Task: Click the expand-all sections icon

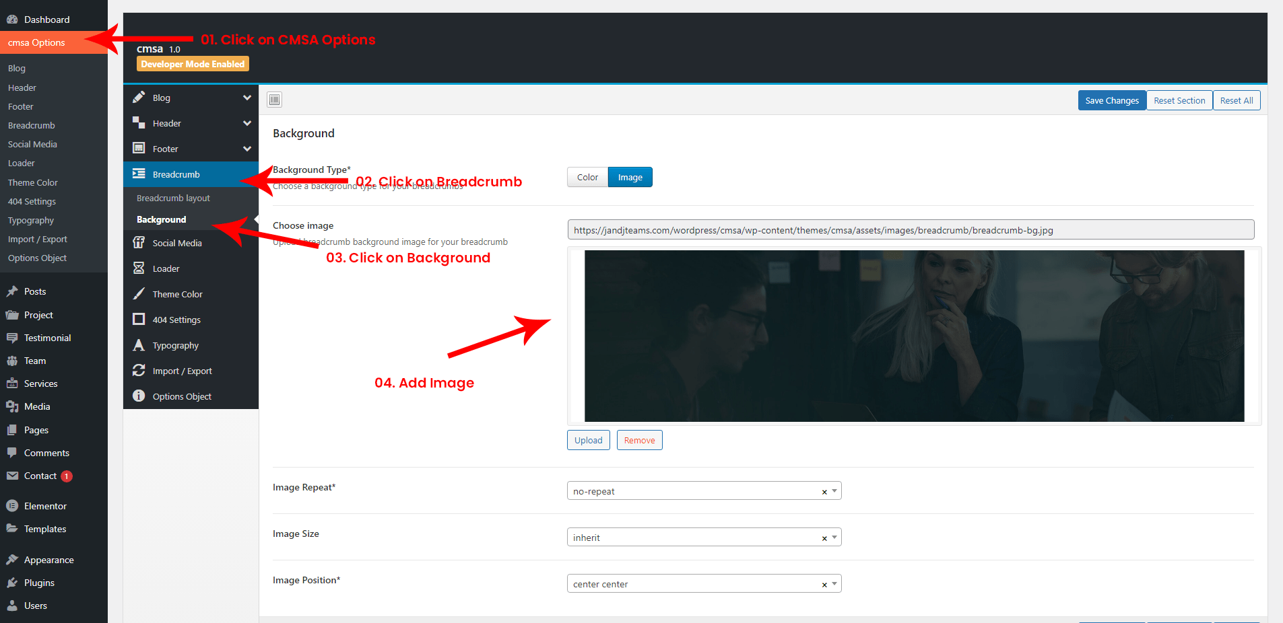Action: pyautogui.click(x=274, y=100)
